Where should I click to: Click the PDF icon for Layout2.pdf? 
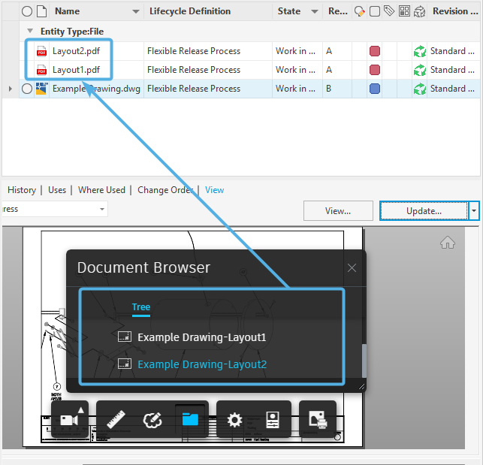point(41,51)
